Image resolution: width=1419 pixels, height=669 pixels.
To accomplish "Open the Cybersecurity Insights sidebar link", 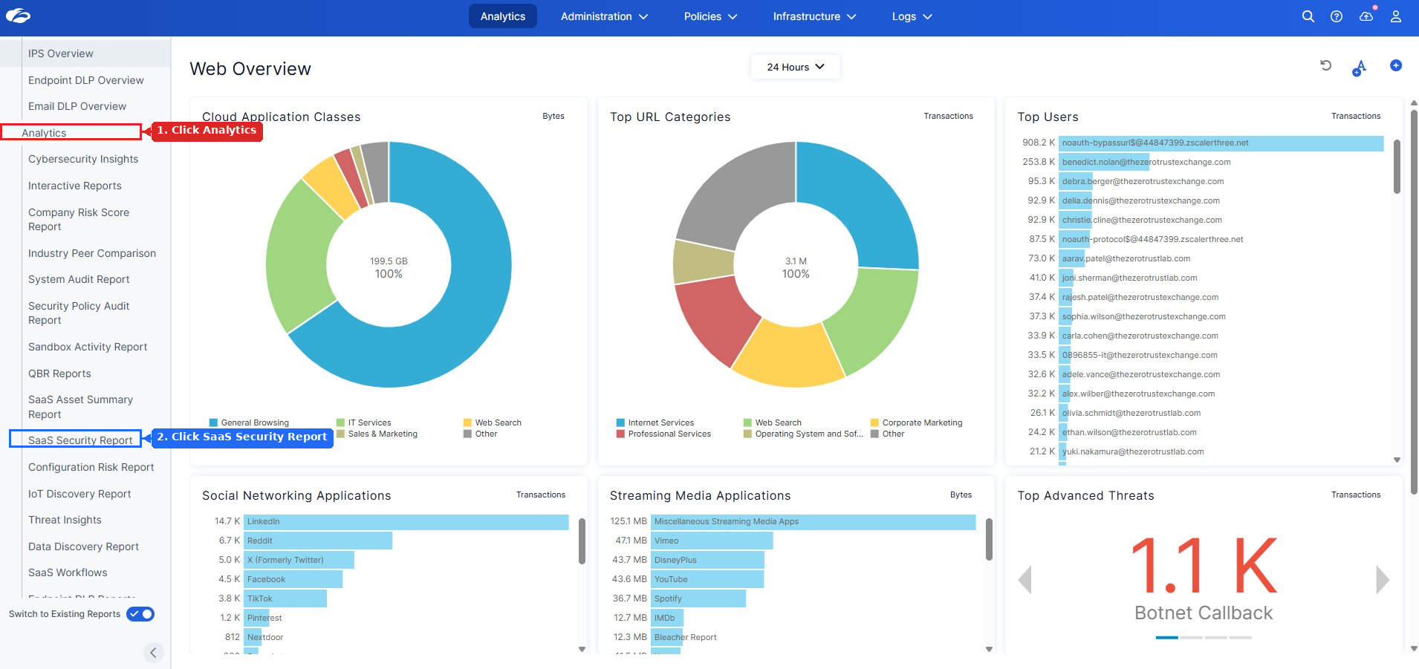I will [x=83, y=159].
